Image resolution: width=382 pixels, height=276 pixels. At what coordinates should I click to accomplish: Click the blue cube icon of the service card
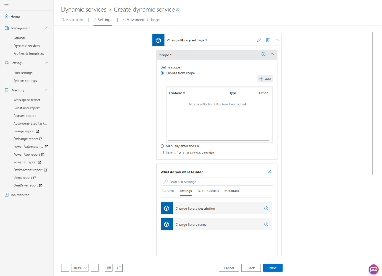(158, 40)
